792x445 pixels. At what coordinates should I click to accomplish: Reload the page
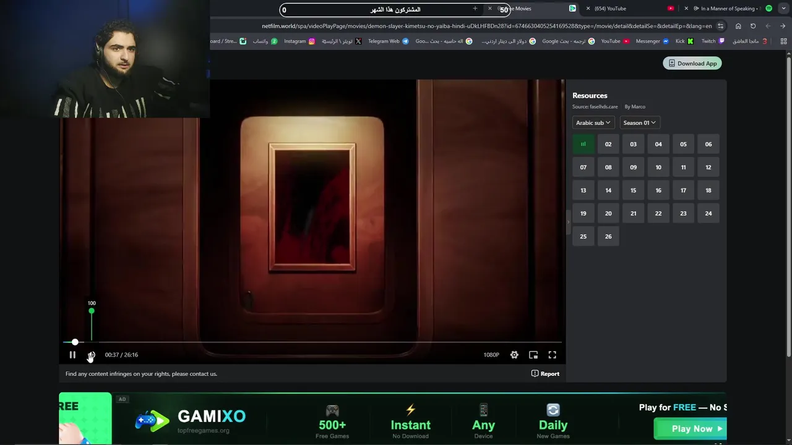click(753, 26)
